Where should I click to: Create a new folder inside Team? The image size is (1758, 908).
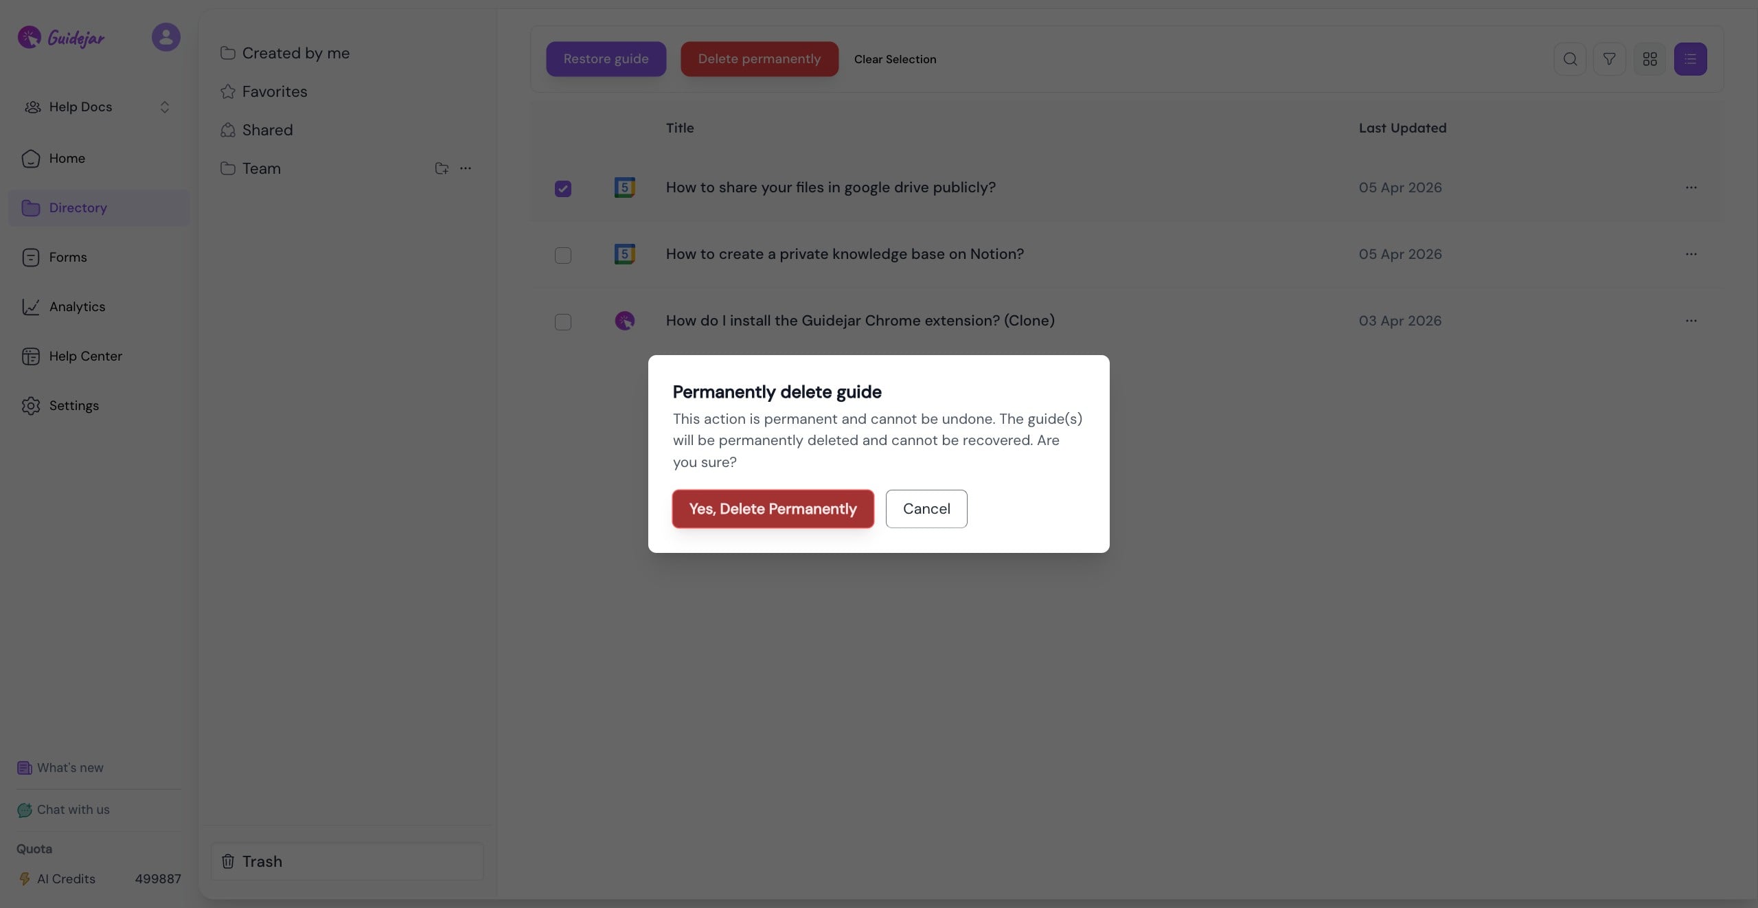(442, 168)
